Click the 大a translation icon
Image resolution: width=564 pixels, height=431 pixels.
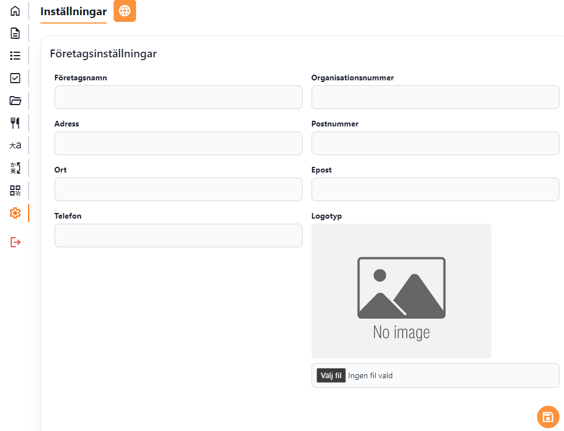tap(15, 145)
